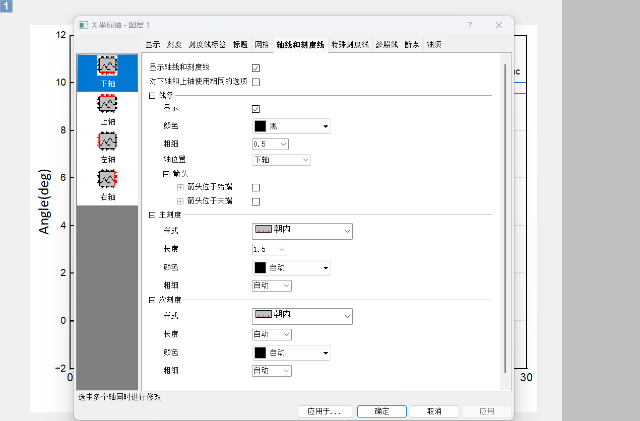Select the 下轴 axis icon in sidebar
The image size is (640, 421).
pos(107,73)
